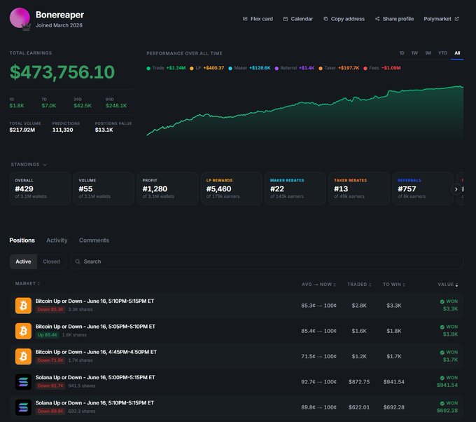
Task: Click the $217.92M total volume value
Action: pos(22,130)
